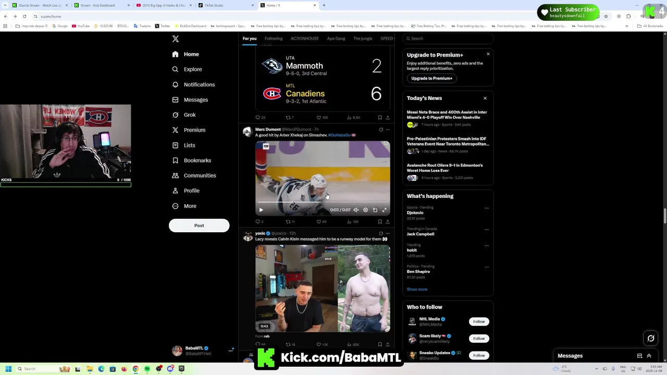
Task: Open Messages in the X sidebar
Action: pyautogui.click(x=190, y=99)
